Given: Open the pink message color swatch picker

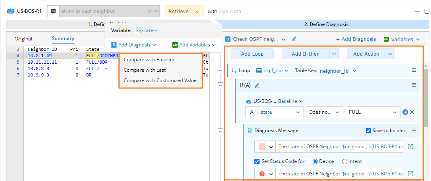Looking at the screenshot, I should tap(265, 147).
